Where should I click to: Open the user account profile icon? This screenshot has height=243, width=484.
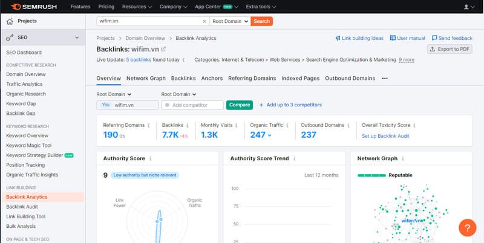click(467, 7)
